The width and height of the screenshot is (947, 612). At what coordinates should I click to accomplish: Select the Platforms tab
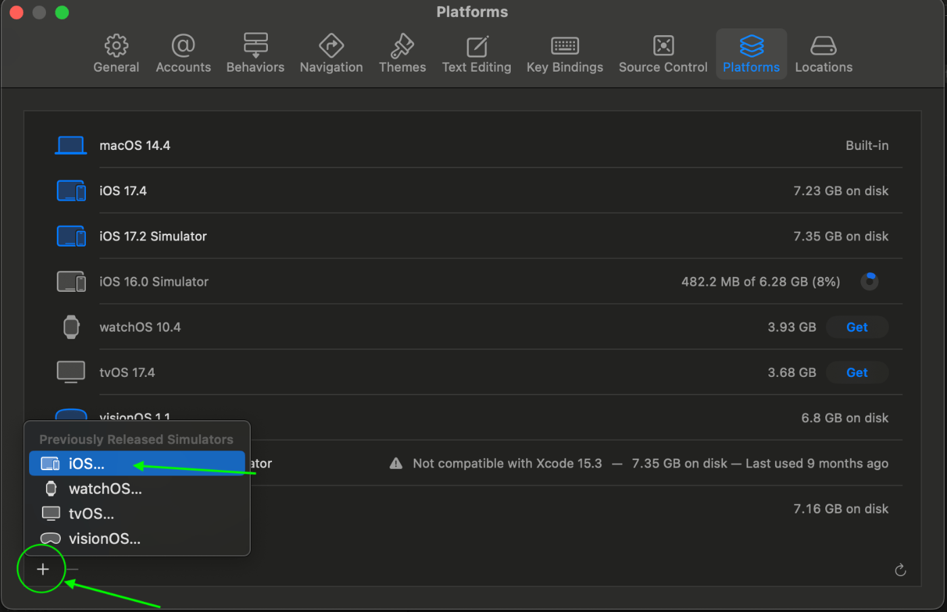(x=752, y=54)
